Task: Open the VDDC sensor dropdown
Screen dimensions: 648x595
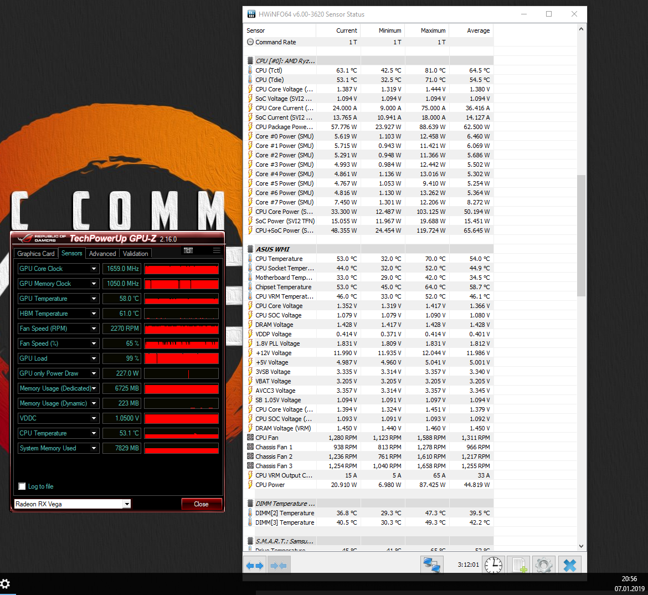Action: coord(94,418)
